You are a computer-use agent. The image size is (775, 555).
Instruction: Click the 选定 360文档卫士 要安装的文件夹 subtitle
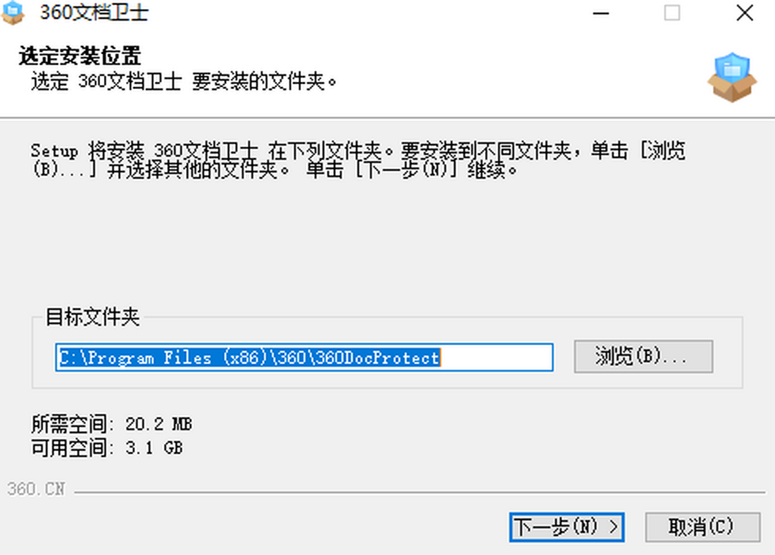pos(185,83)
